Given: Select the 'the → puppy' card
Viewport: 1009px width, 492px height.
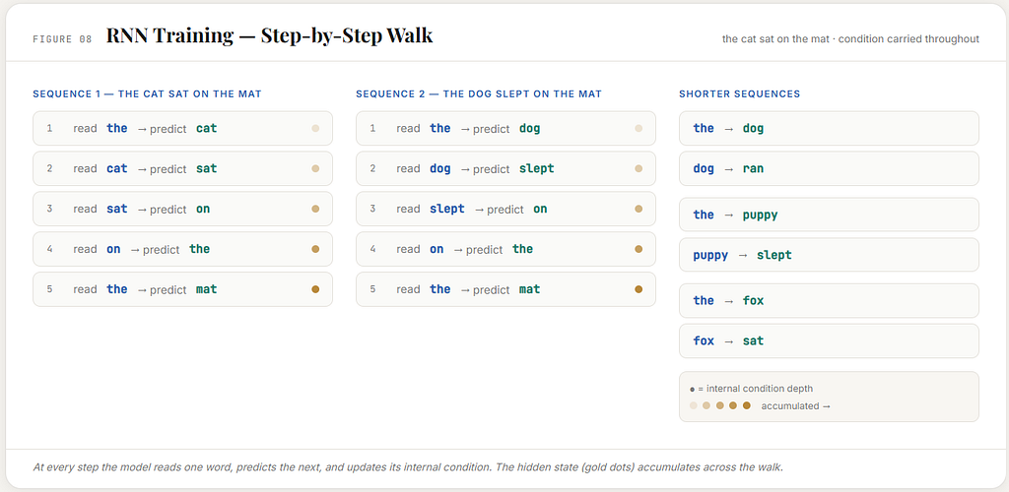Looking at the screenshot, I should pos(829,215).
